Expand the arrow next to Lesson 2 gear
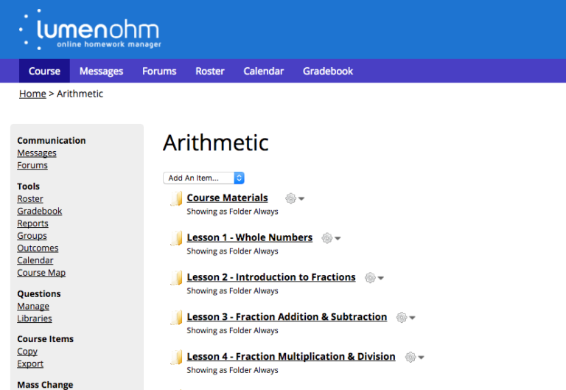The image size is (566, 390). [x=380, y=278]
